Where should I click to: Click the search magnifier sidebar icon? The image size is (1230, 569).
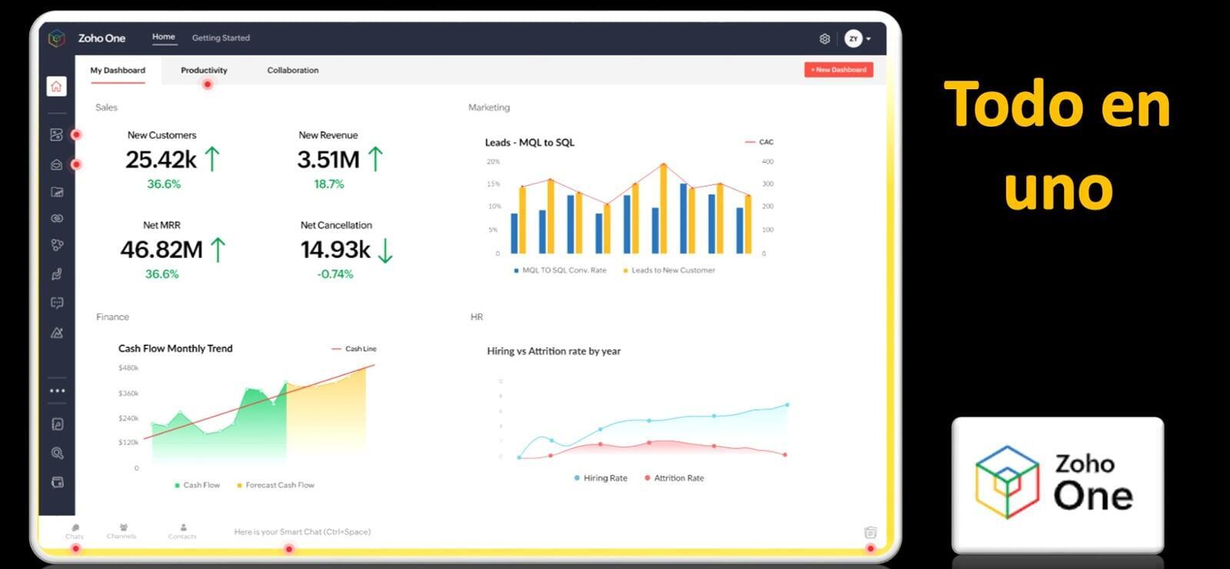click(57, 453)
